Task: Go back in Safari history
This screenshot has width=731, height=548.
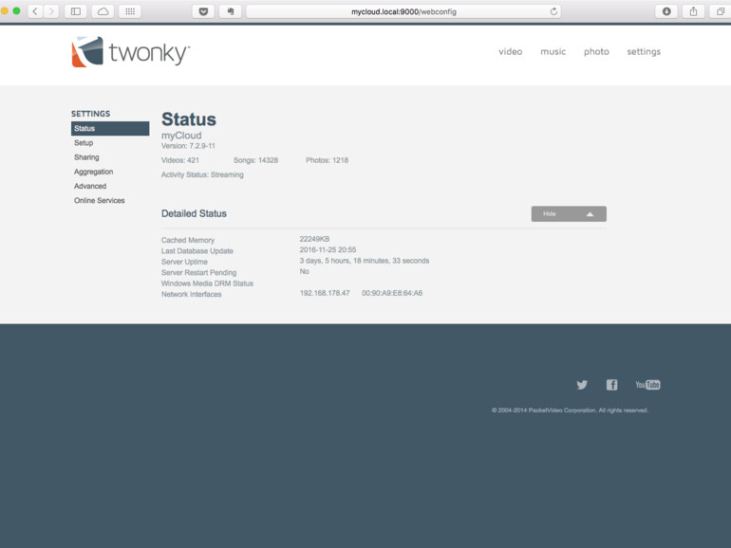Action: [35, 11]
